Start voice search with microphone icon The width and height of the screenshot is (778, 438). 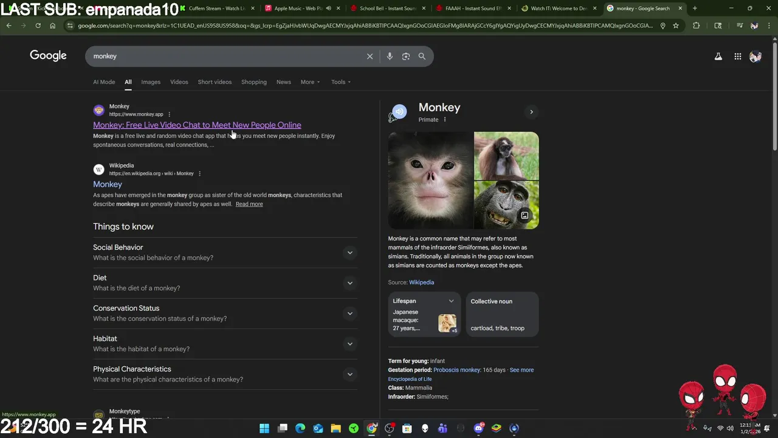click(x=390, y=56)
